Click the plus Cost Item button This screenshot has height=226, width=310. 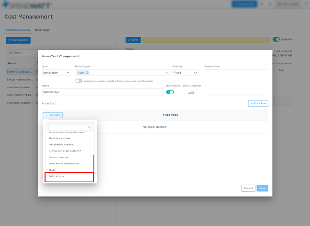(x=53, y=115)
